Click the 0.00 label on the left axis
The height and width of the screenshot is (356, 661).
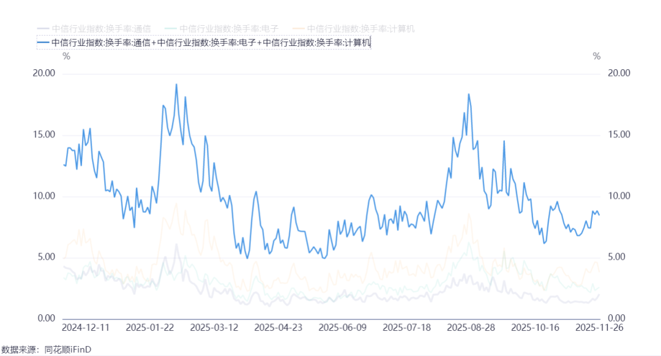click(x=47, y=319)
